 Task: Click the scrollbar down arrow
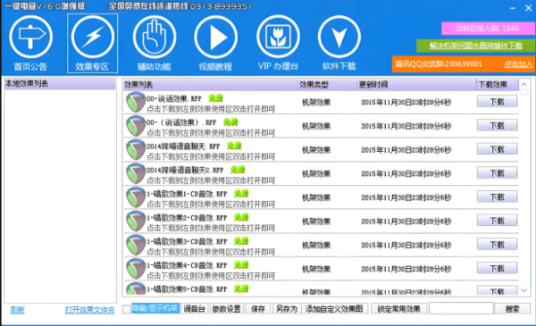(524, 290)
